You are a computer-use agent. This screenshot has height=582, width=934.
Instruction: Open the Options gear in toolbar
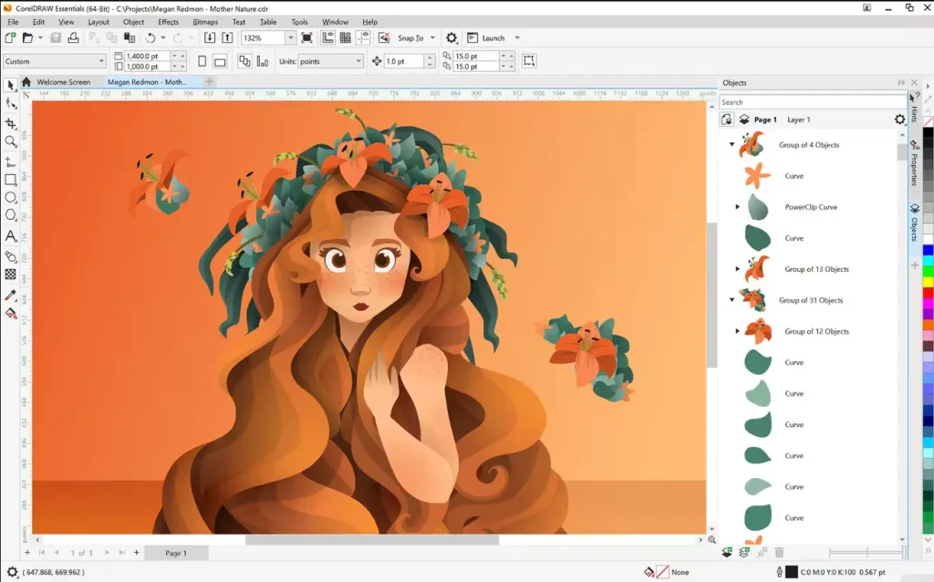coord(451,37)
